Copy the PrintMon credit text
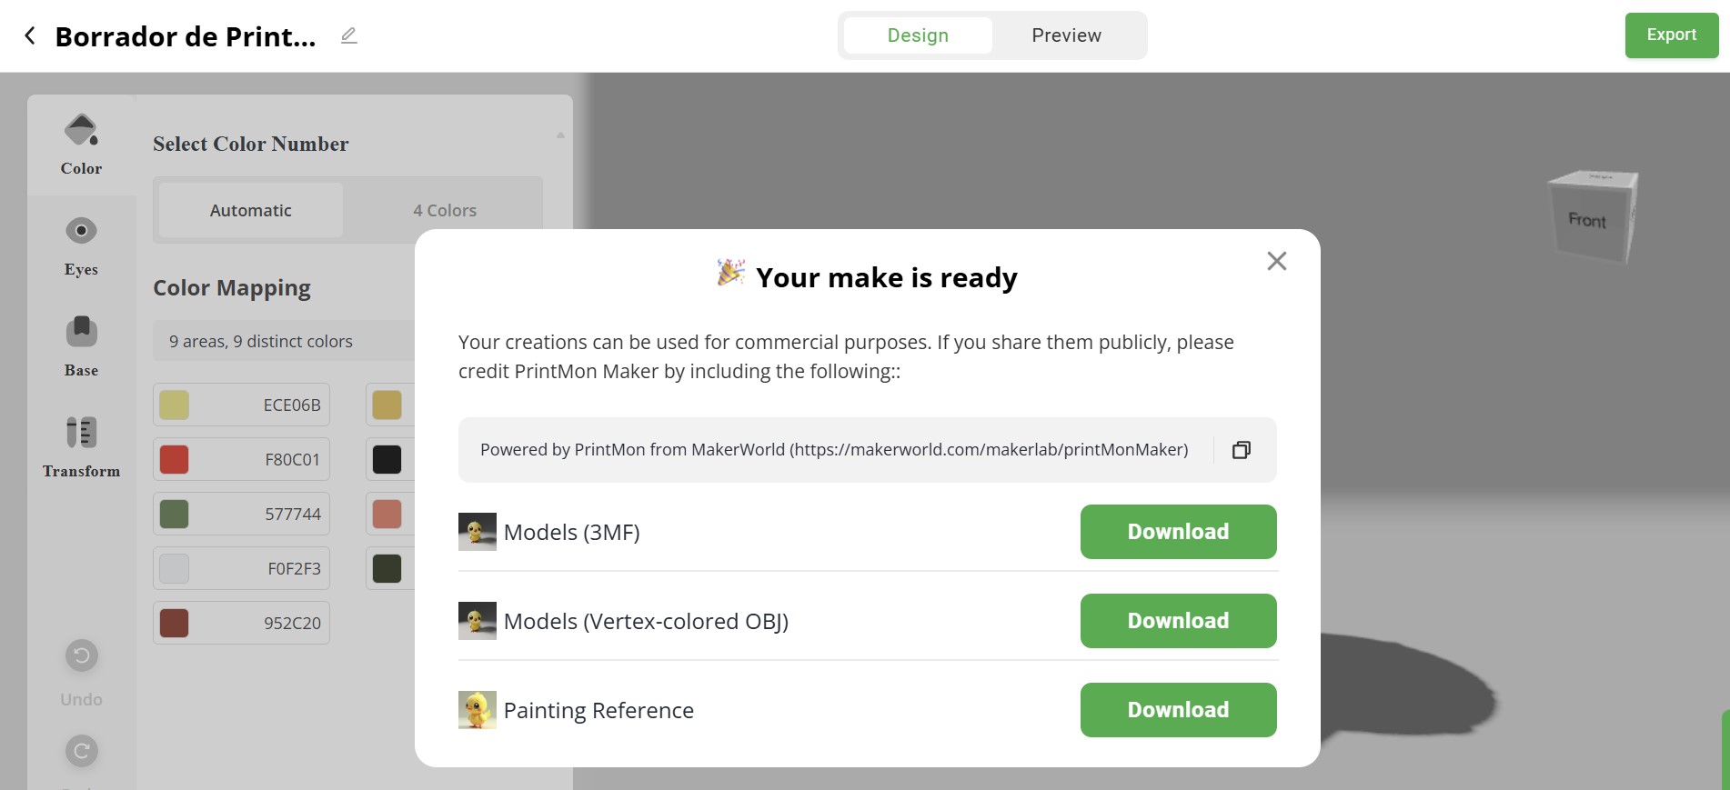The width and height of the screenshot is (1730, 790). pos(1241,450)
